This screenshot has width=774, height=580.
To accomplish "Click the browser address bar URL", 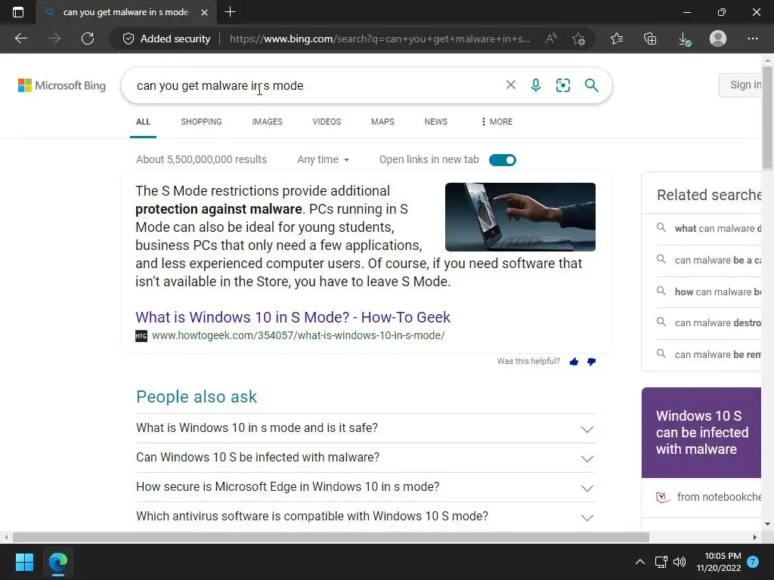I will point(380,39).
